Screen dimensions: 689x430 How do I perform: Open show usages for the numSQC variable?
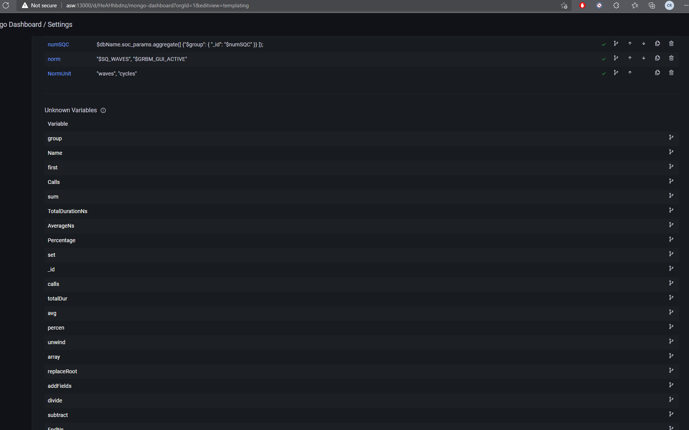pyautogui.click(x=616, y=44)
